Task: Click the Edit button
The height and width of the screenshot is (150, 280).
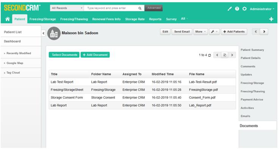Action: coord(165,32)
